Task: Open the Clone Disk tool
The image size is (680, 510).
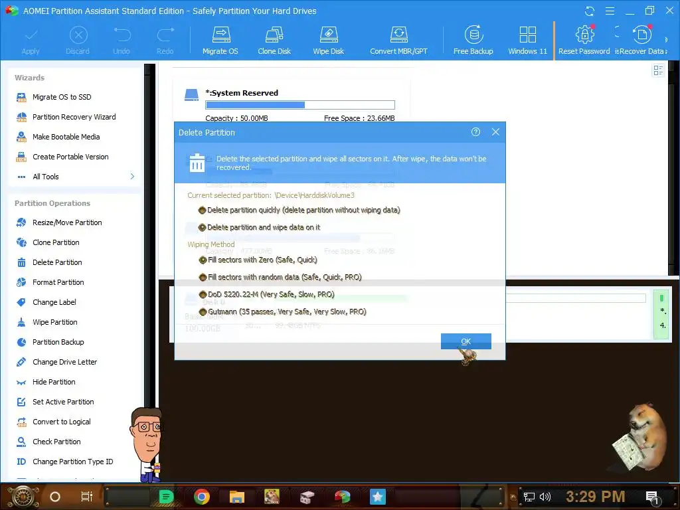Action: [x=274, y=41]
